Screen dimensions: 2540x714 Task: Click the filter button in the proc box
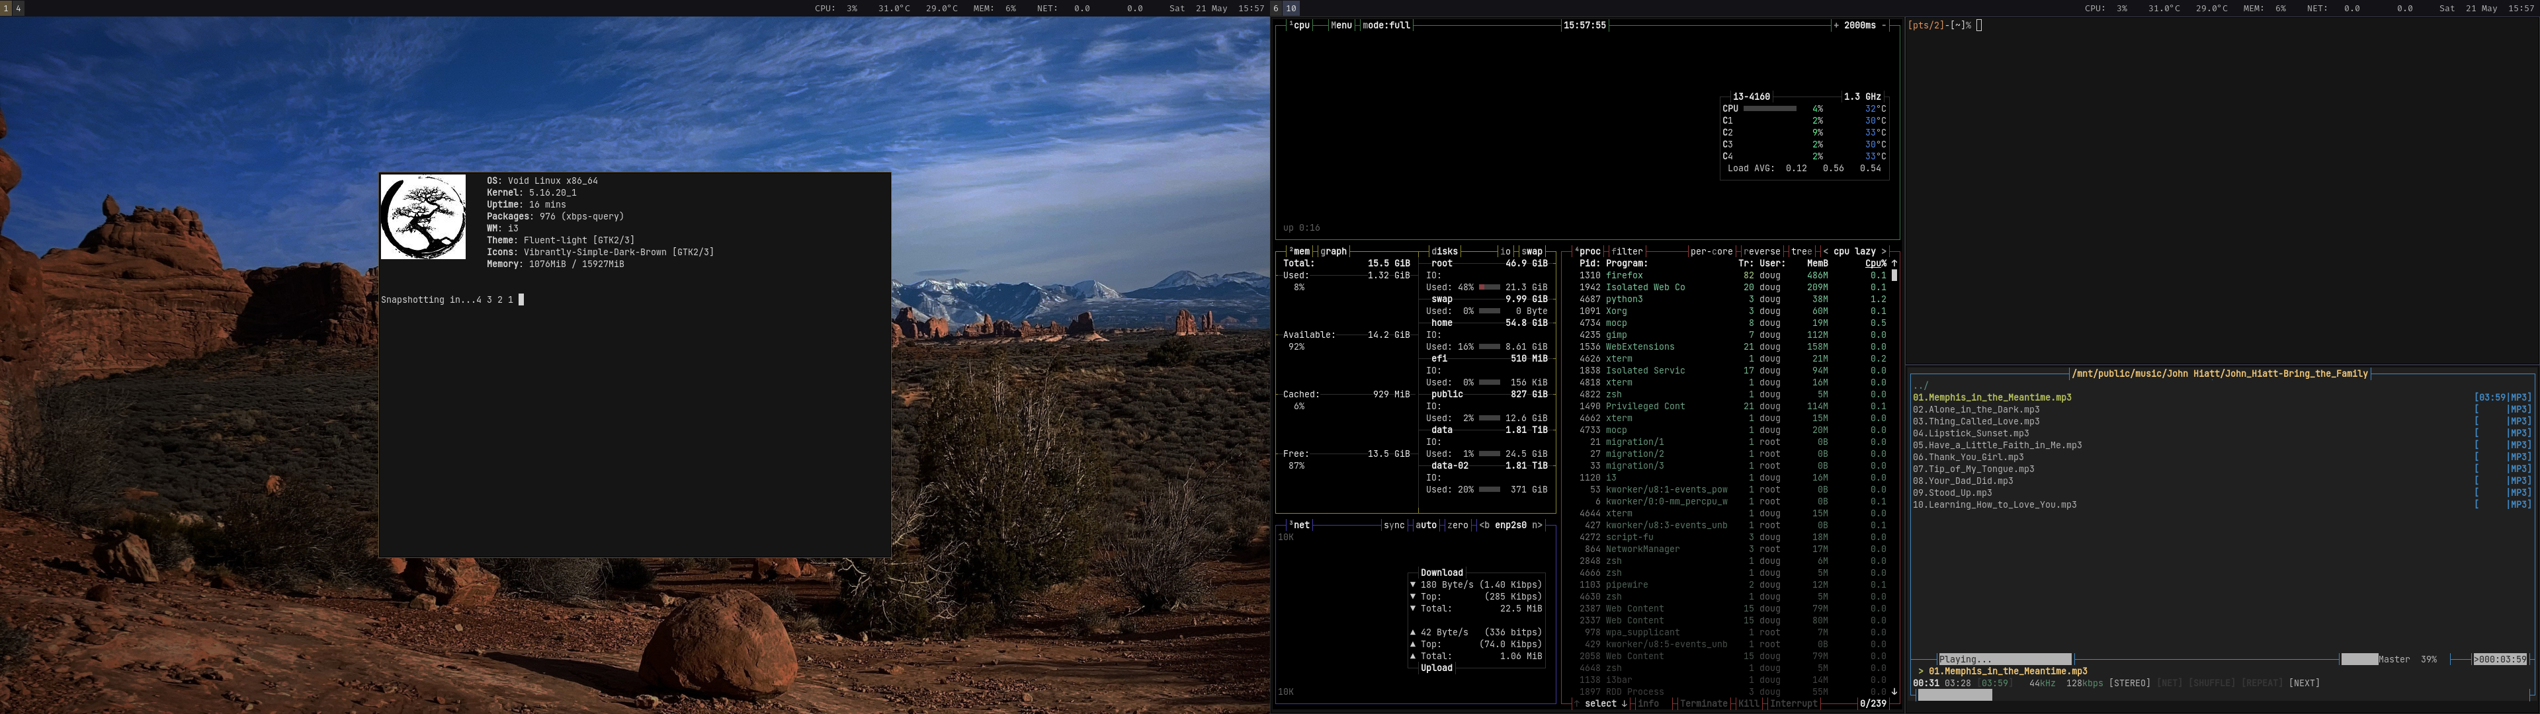[1627, 251]
